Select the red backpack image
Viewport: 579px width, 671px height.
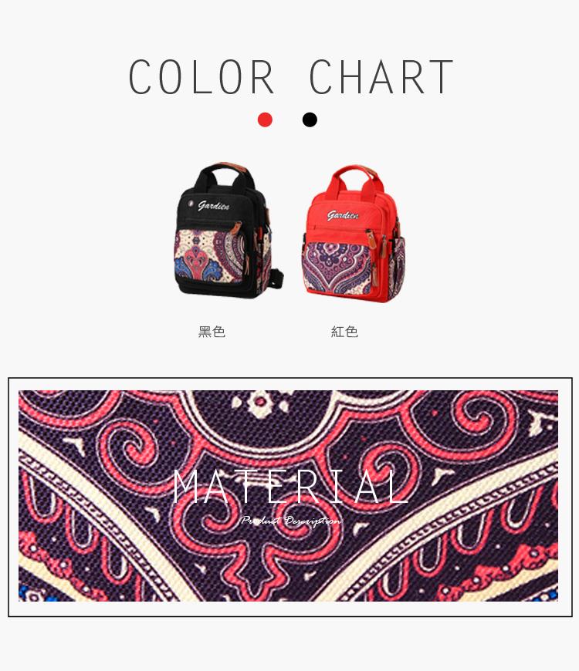tap(354, 234)
